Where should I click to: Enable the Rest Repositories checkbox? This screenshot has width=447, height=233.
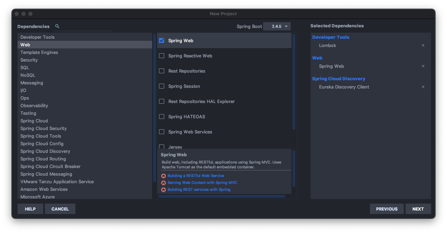161,71
